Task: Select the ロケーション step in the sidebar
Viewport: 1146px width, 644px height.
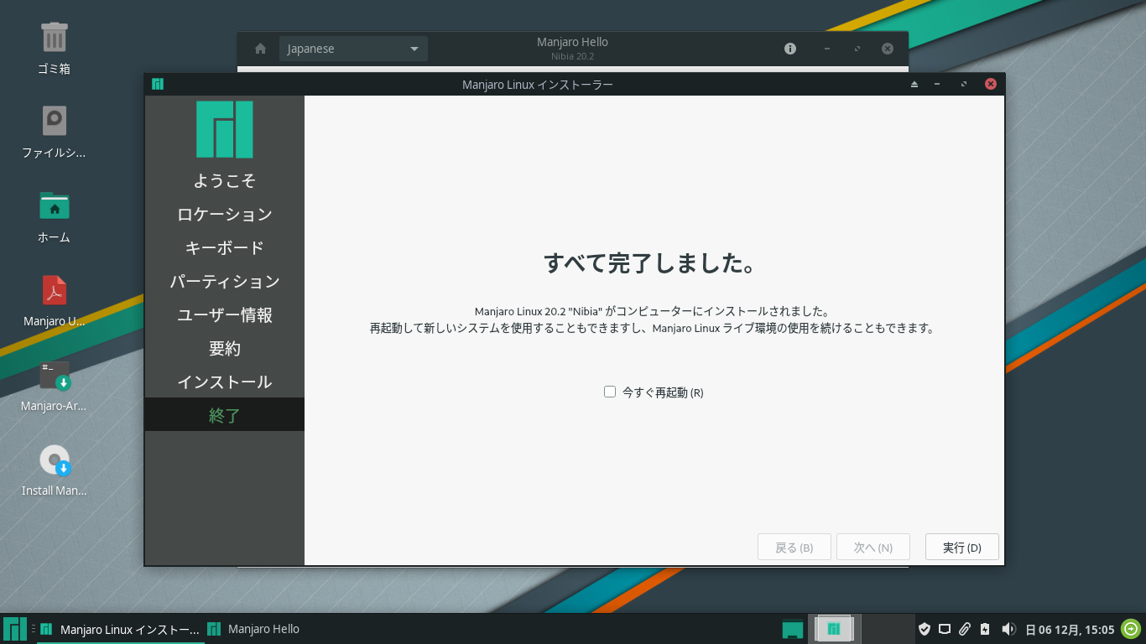Action: [225, 214]
